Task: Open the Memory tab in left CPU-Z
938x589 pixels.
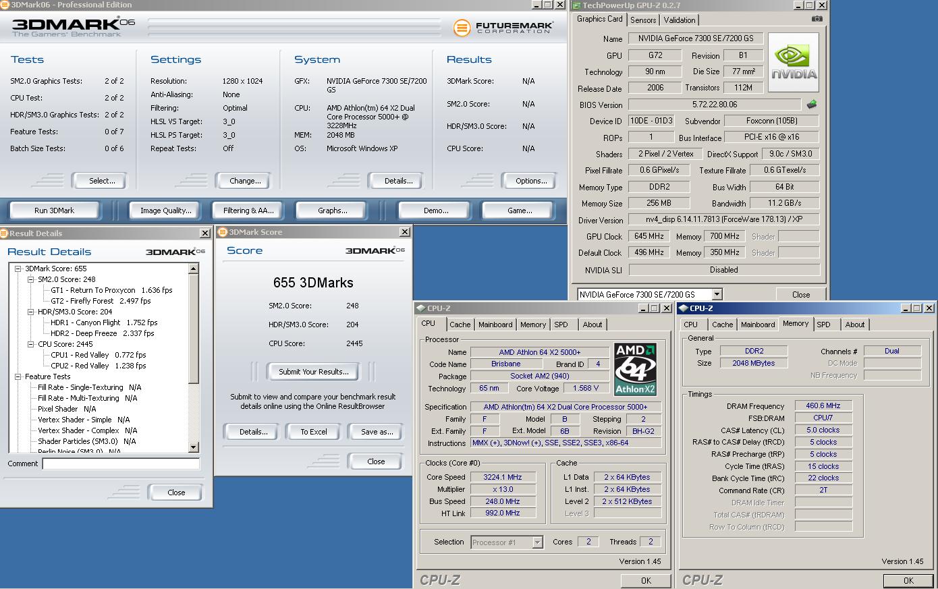Action: (533, 325)
